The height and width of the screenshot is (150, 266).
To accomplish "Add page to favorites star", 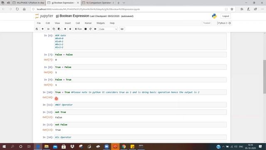I will pos(232,9).
